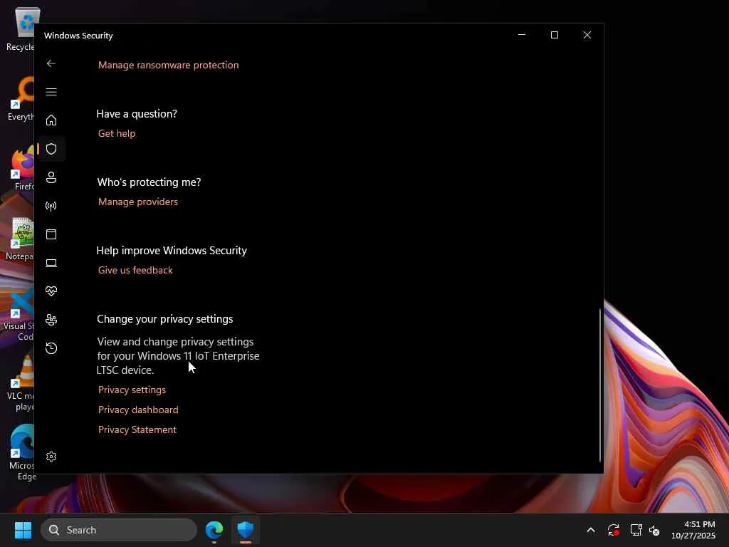Screen dimensions: 729x547
Task: Click the Visual Studio Code desktop shortcut
Action: tap(19, 313)
